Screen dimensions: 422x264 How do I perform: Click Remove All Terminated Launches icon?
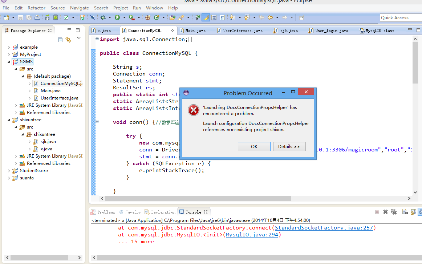pos(394,212)
